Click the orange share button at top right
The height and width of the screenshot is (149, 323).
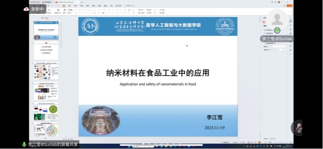pos(290,6)
